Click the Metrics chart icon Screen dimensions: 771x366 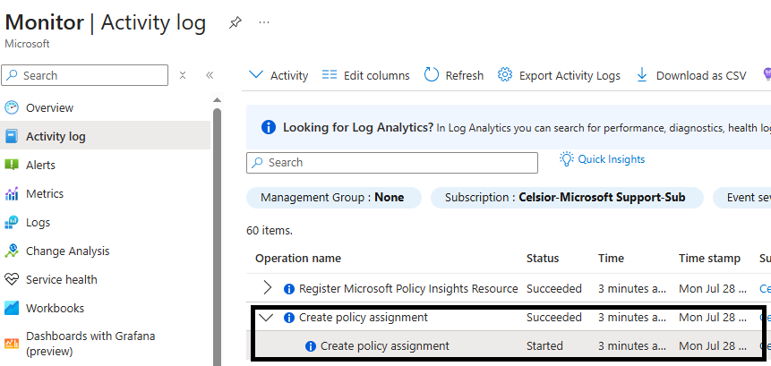(12, 193)
